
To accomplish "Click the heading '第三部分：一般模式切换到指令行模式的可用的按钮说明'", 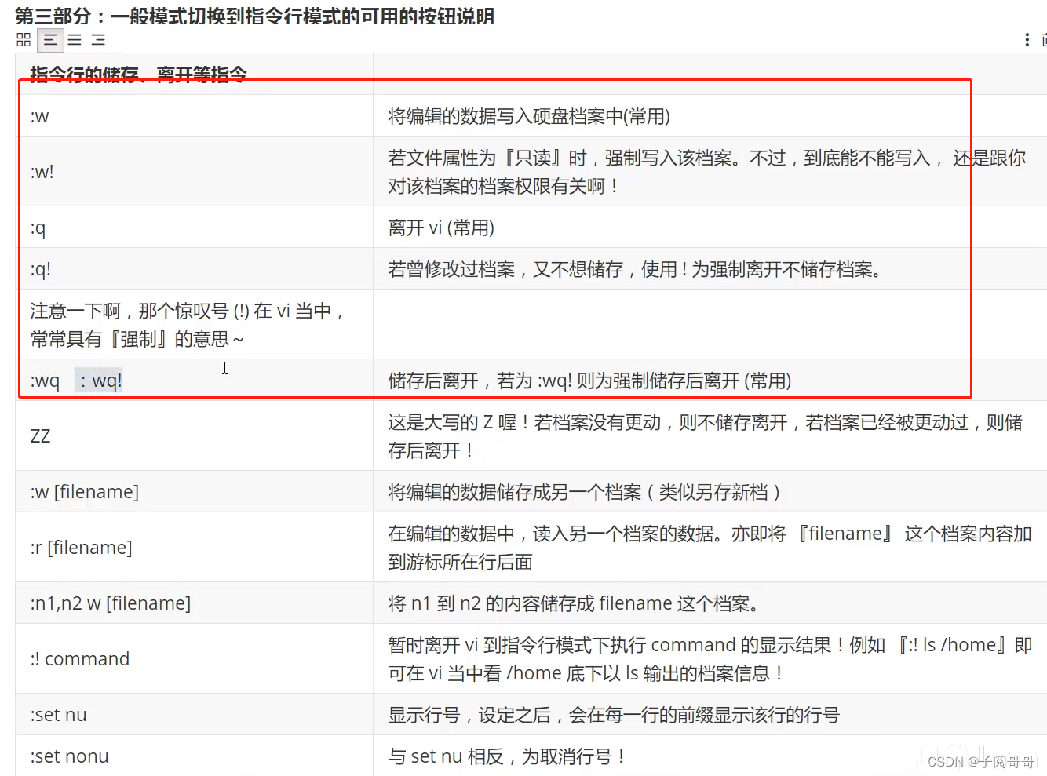I will pos(255,16).
